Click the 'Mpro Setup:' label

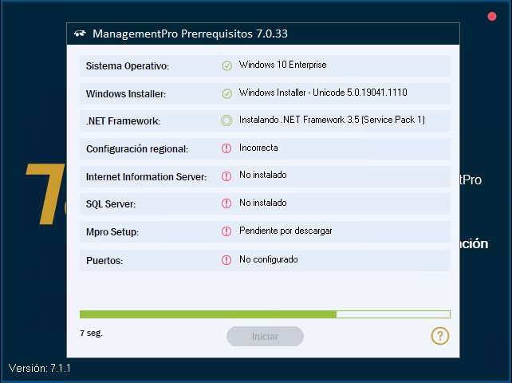point(112,232)
